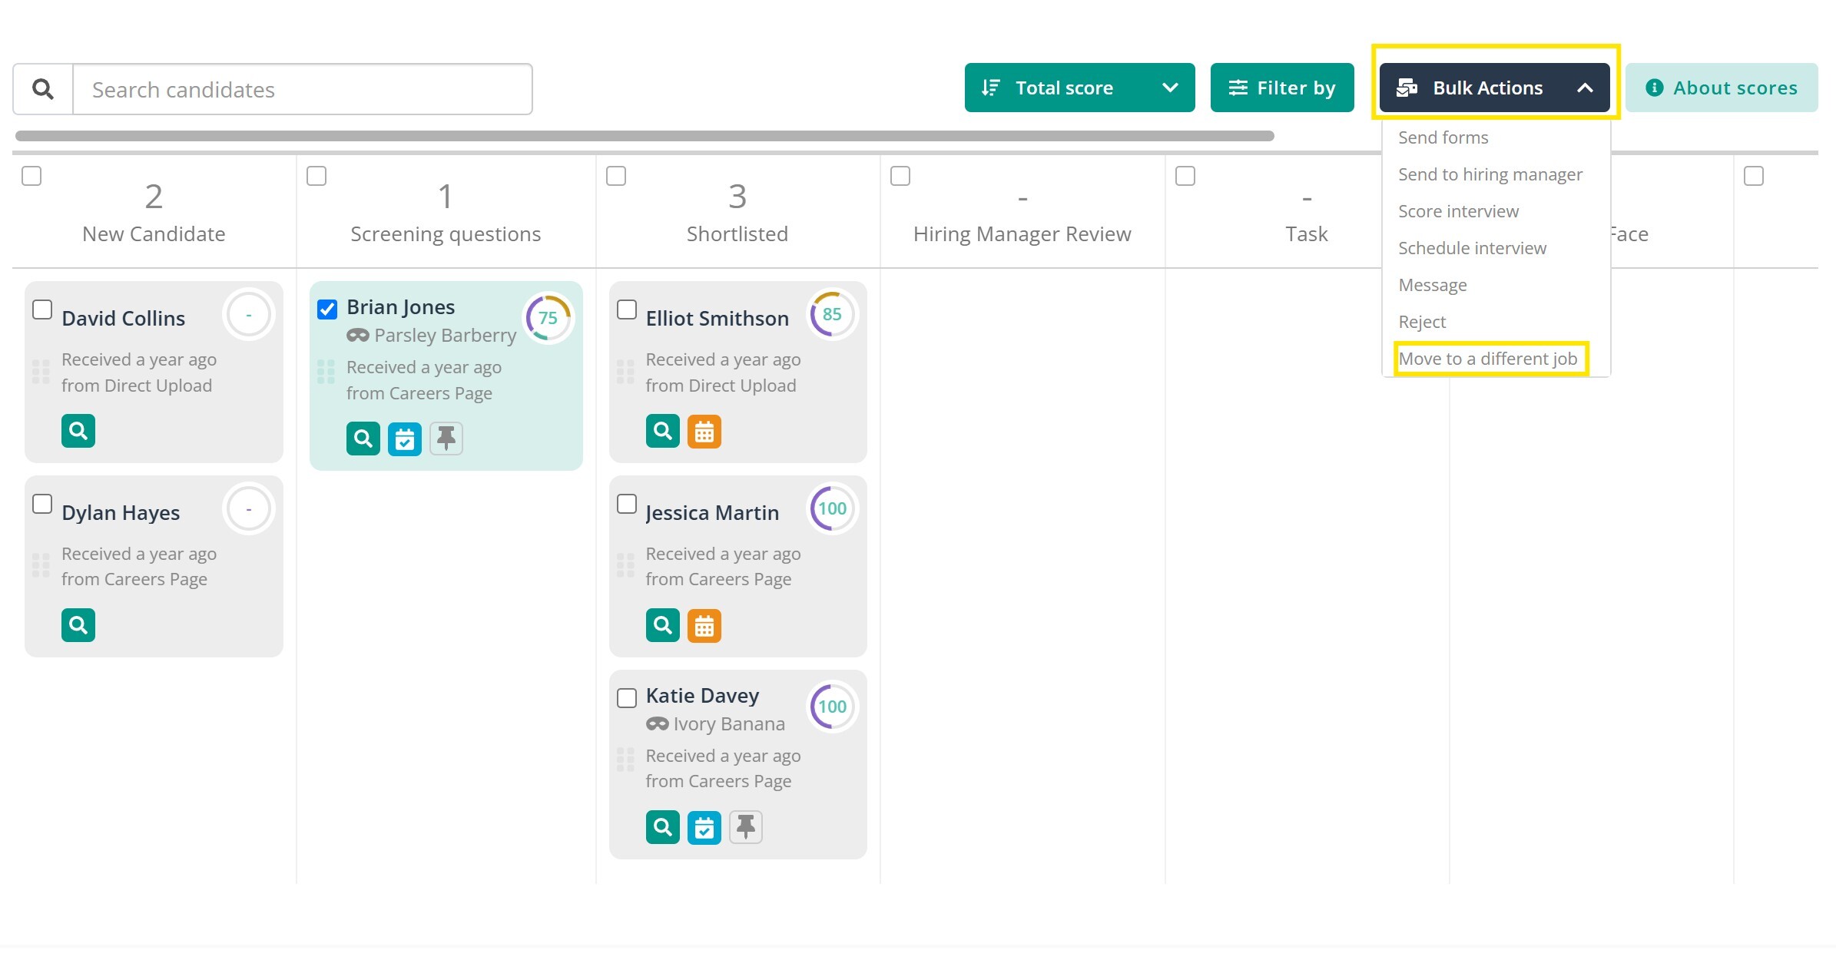
Task: Open Dylan Hayes candidate name
Action: click(x=121, y=513)
